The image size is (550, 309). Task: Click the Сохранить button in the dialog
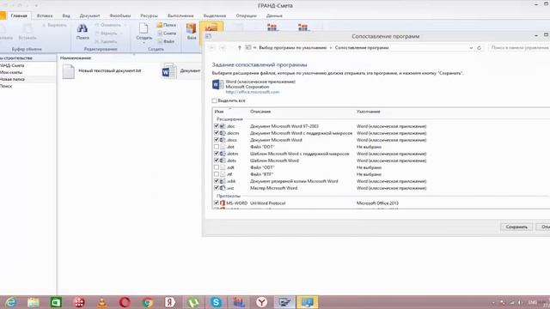point(516,227)
